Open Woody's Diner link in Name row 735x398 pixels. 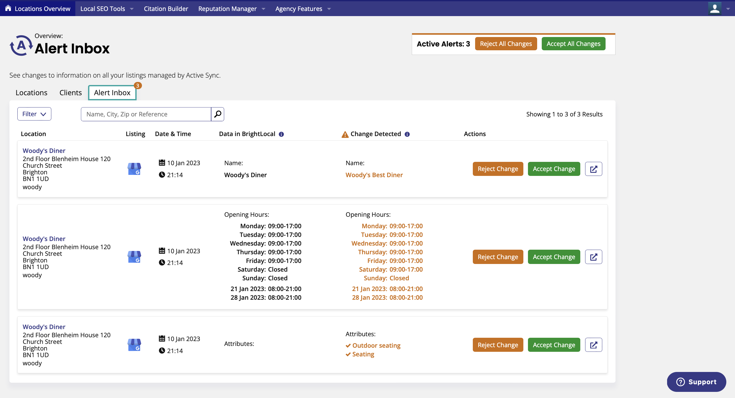coord(44,151)
